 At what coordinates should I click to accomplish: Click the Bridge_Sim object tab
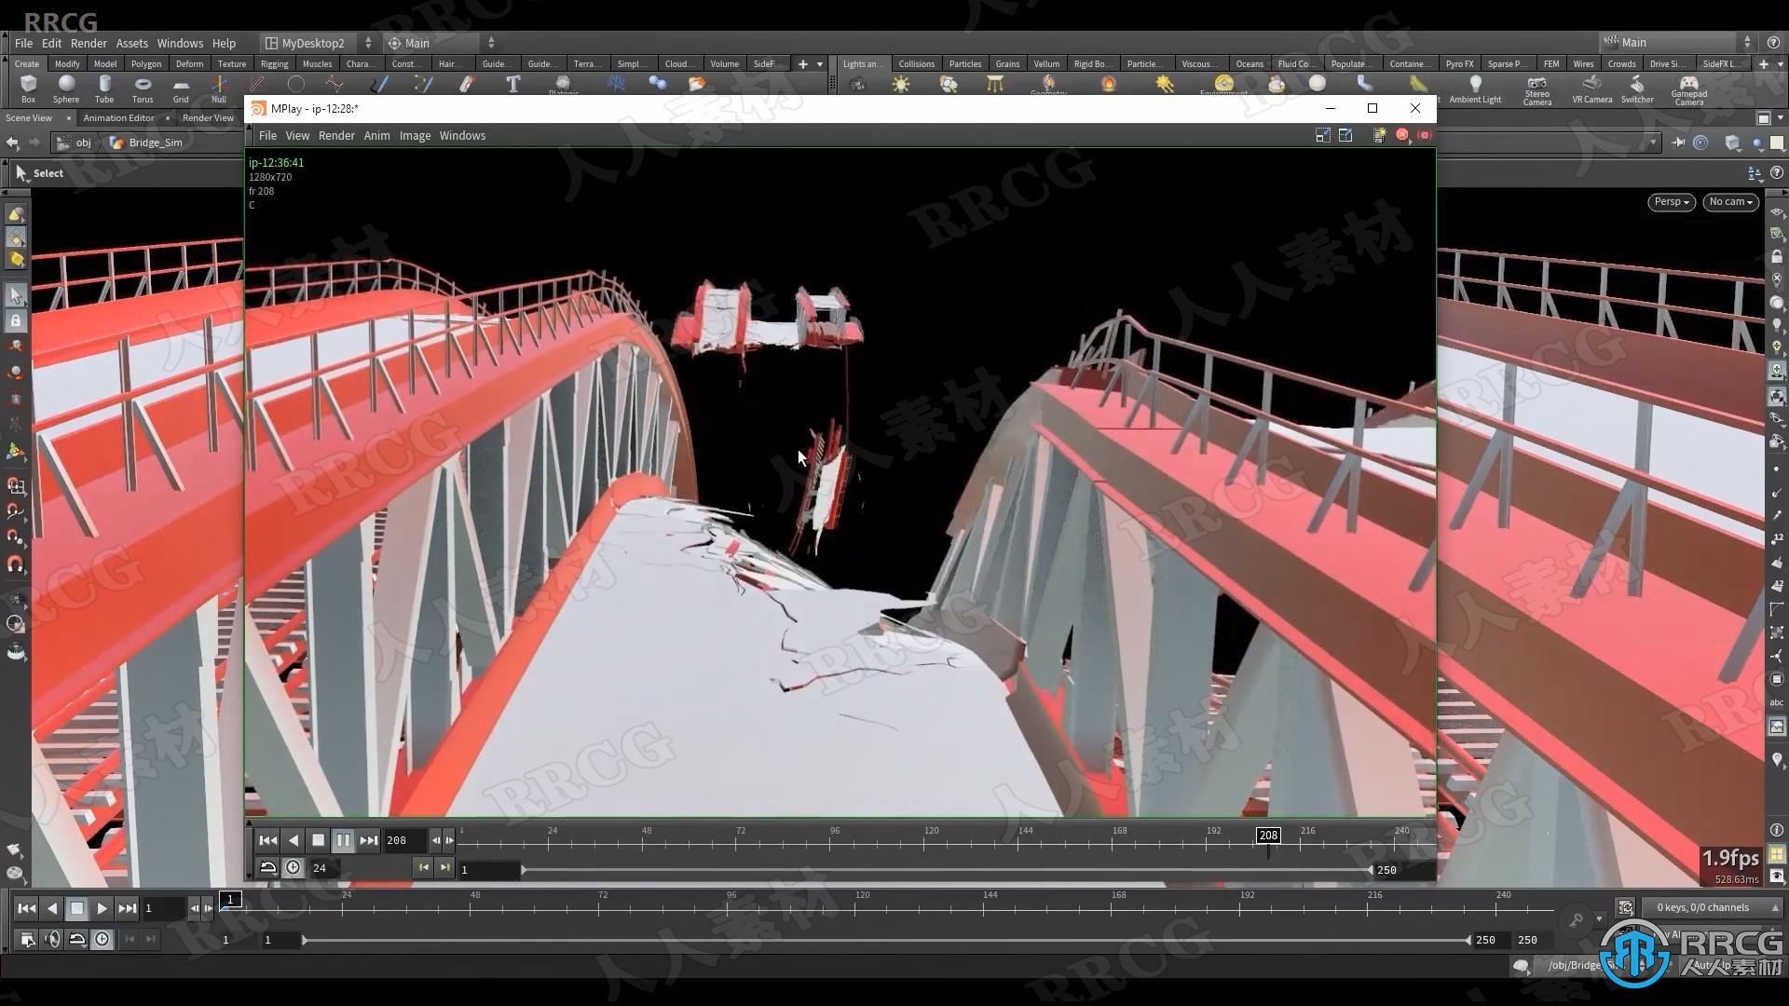[x=155, y=142]
